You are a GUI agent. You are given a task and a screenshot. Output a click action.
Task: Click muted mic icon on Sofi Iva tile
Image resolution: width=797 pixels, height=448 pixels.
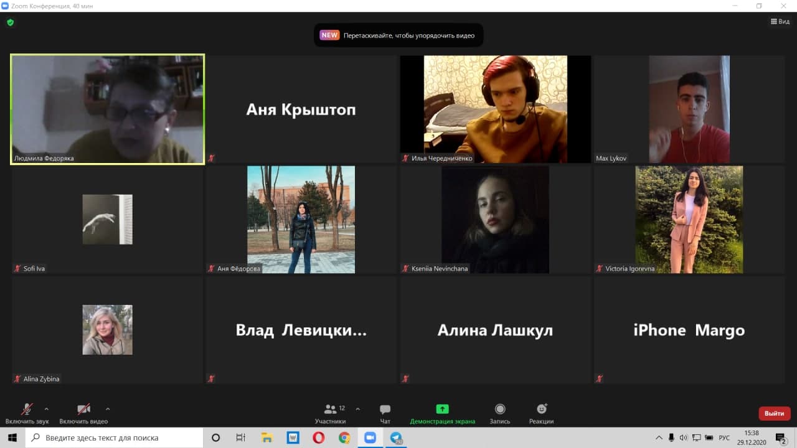tap(17, 268)
